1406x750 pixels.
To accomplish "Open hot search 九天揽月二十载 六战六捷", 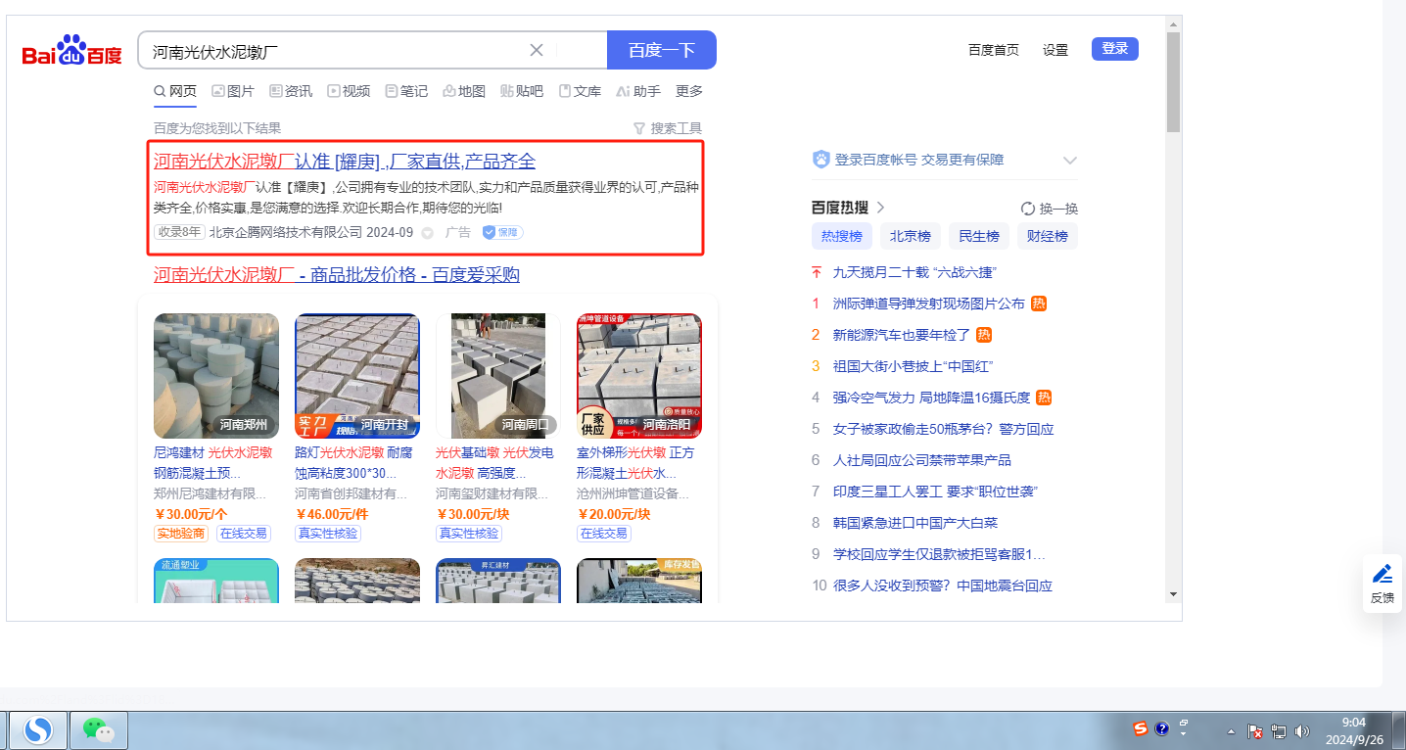I will (x=914, y=272).
